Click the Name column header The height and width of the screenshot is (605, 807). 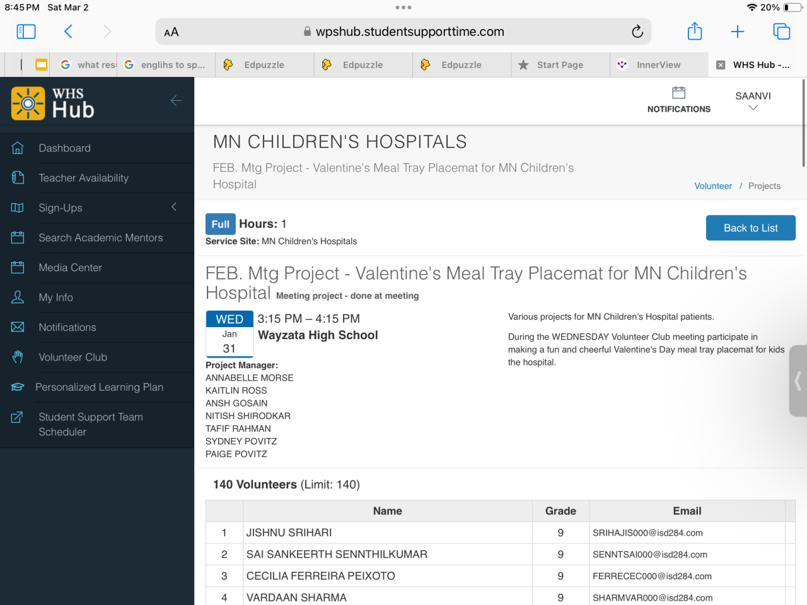coord(388,511)
